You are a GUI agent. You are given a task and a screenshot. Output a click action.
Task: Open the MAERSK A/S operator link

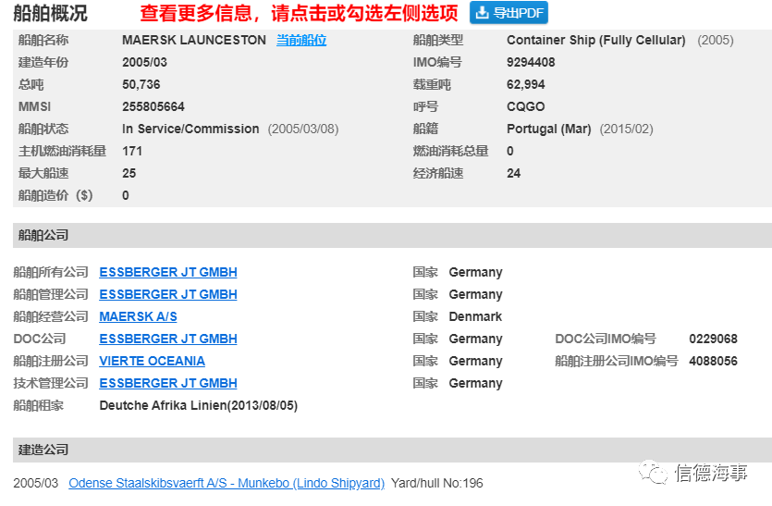(138, 316)
